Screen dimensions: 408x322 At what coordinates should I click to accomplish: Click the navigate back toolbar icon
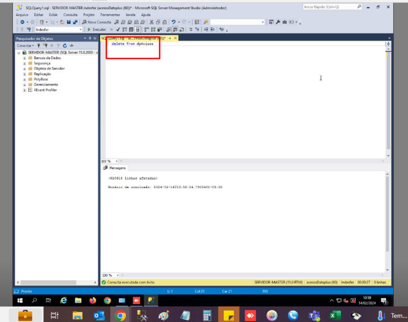[23, 22]
